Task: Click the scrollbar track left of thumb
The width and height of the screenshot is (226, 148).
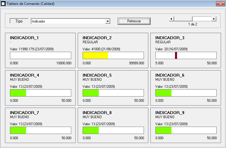Action: pos(183,19)
